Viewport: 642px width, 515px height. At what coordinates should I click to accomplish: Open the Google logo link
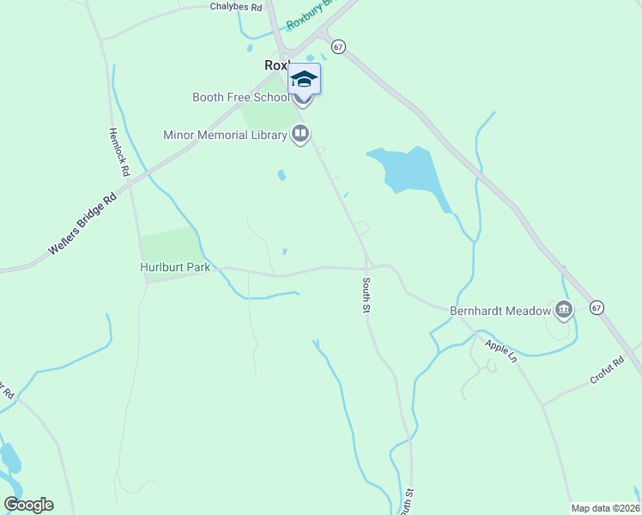click(x=28, y=505)
